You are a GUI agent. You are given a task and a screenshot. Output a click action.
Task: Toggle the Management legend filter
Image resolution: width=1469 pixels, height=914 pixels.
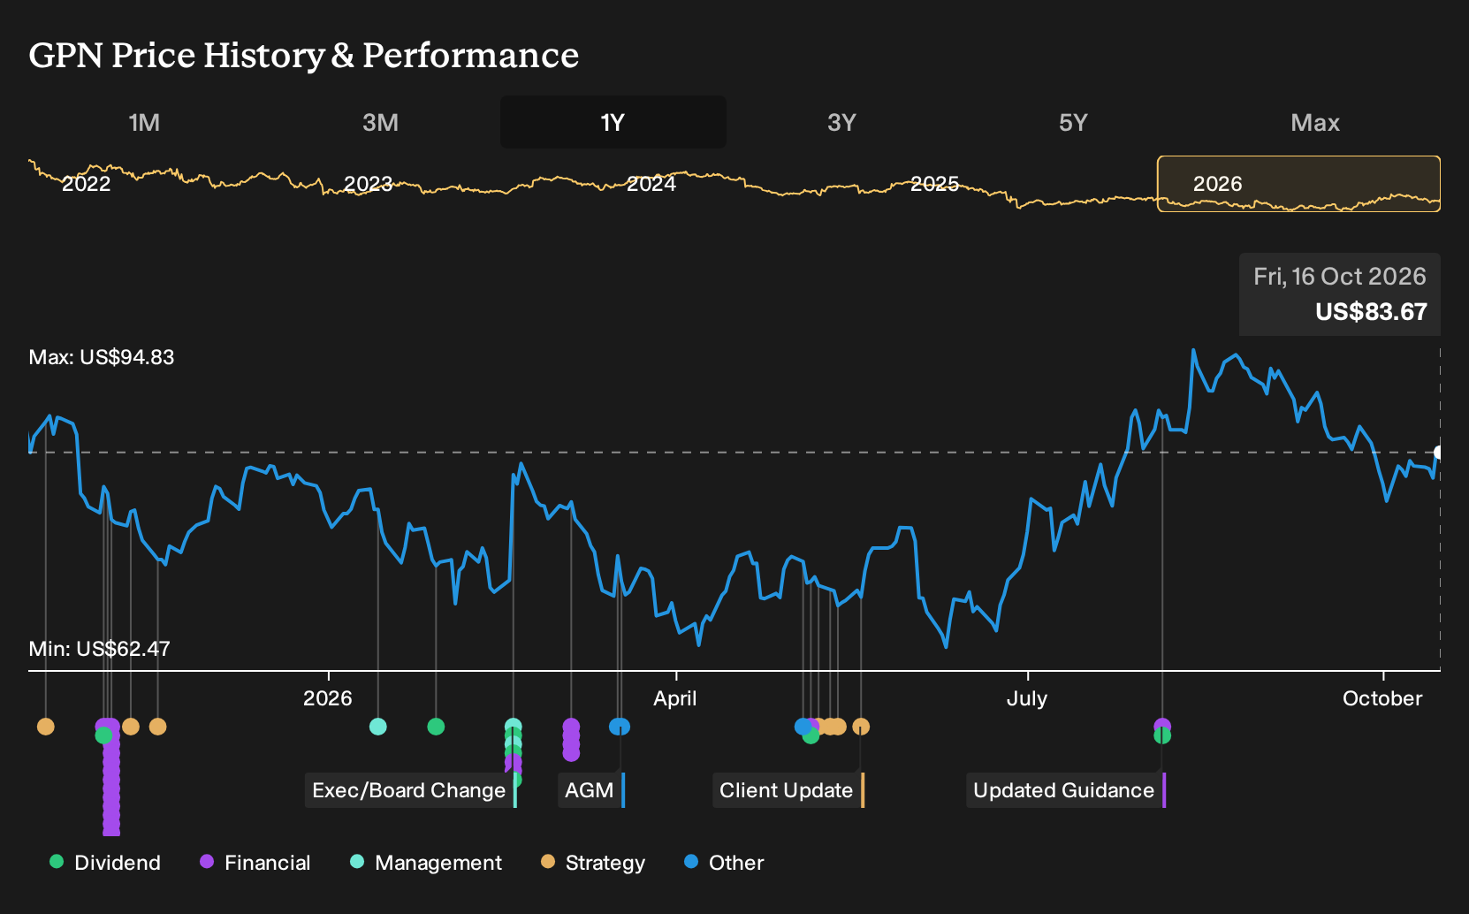click(426, 863)
